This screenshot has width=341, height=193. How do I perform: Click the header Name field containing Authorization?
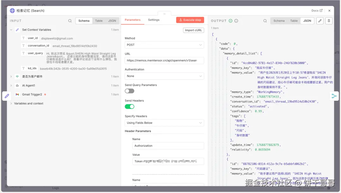click(x=168, y=146)
